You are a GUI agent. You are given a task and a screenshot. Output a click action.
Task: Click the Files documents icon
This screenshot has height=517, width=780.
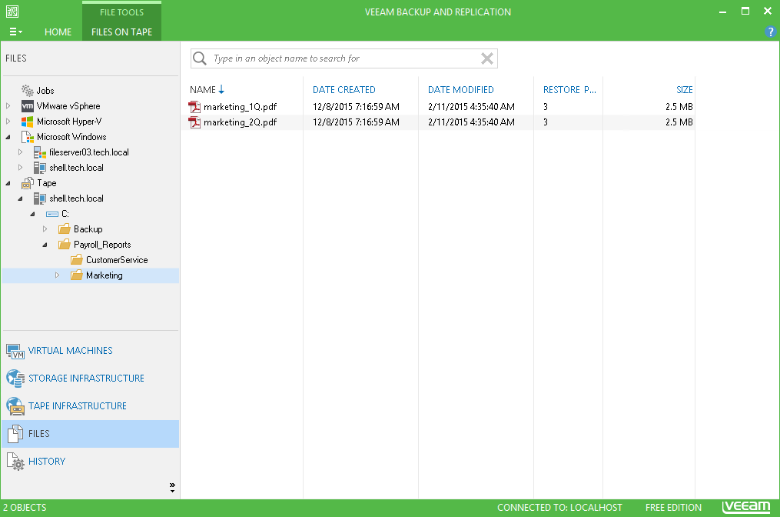tap(15, 434)
